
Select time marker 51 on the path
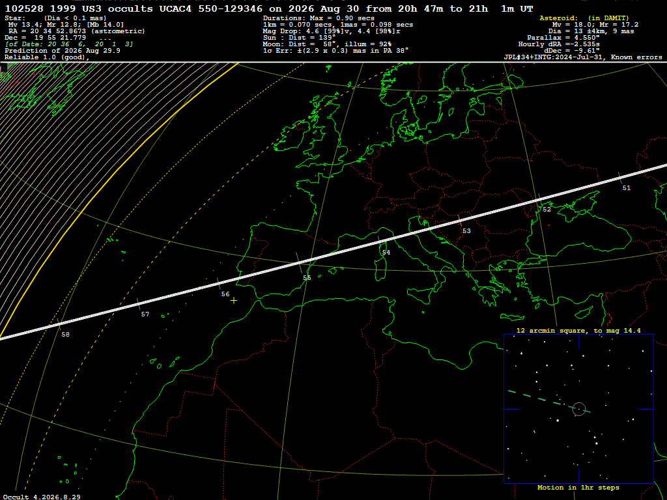tap(626, 188)
